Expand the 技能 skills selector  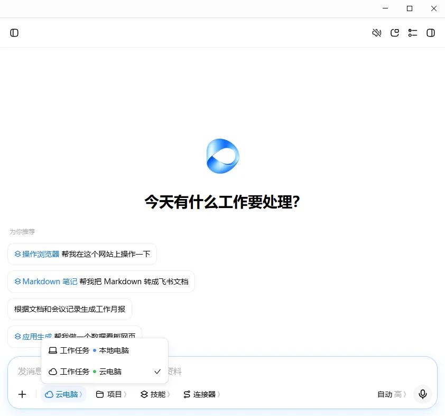coord(155,394)
